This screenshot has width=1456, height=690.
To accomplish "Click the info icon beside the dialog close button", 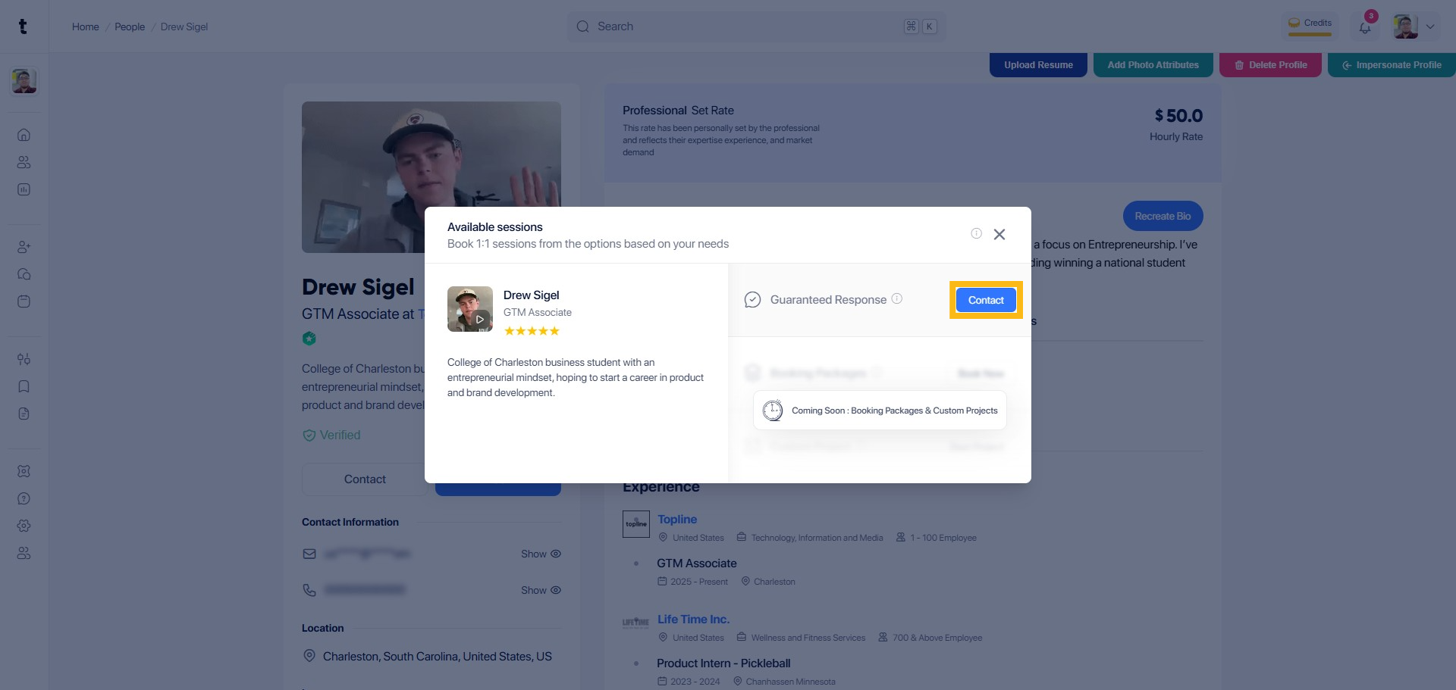I will click(x=976, y=233).
